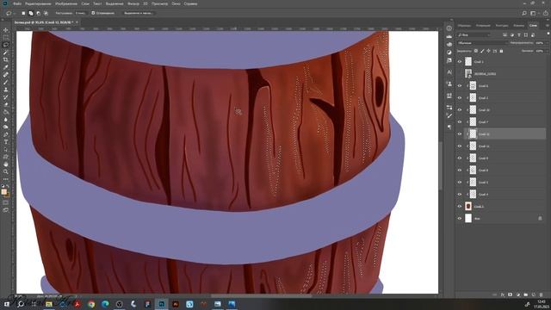Open the Просмотр menu
The image size is (551, 310).
click(x=159, y=3)
